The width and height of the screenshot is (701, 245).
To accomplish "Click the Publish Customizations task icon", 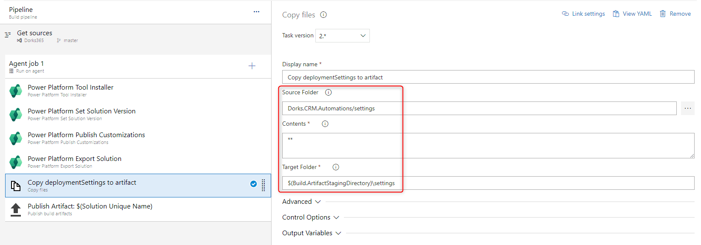I will pos(16,138).
